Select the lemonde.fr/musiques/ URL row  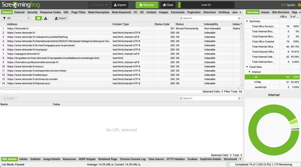point(120,50)
